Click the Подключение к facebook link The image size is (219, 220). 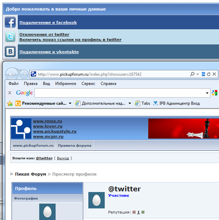(48, 23)
